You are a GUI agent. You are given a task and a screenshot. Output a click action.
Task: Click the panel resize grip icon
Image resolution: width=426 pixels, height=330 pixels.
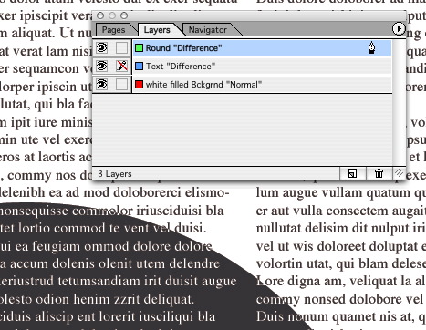pos(399,173)
